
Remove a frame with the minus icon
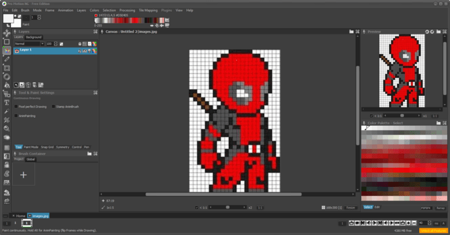pyautogui.click(x=414, y=223)
